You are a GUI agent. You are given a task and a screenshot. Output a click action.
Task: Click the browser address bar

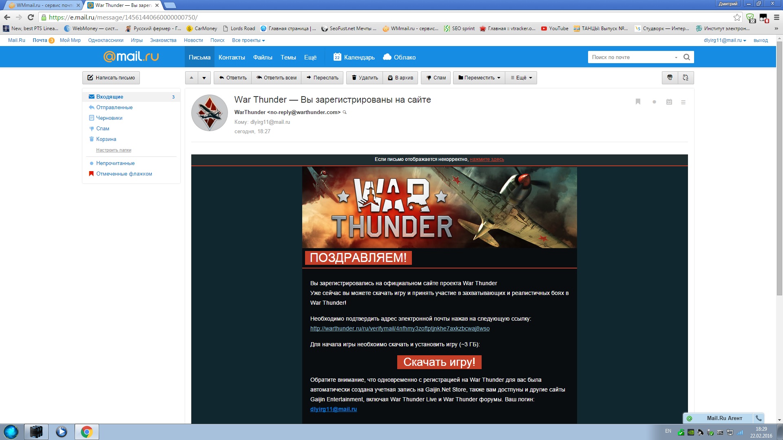pyautogui.click(x=387, y=17)
